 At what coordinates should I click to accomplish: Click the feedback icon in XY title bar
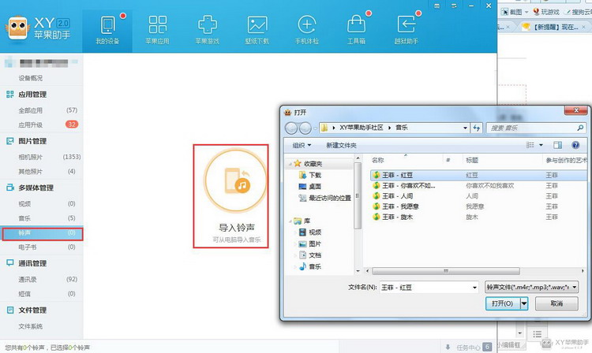click(437, 6)
